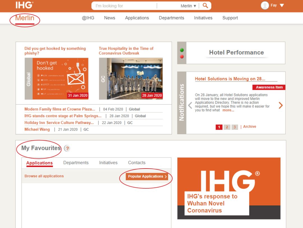The height and width of the screenshot is (228, 303).
Task: Click the 'Awareness Item' tag
Action: point(269,87)
